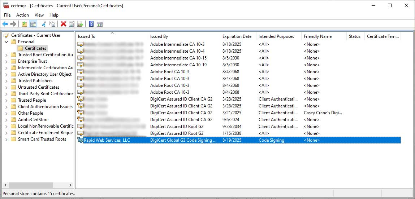
Task: Click the "Code Signing" intended purpose cell
Action: (271, 140)
